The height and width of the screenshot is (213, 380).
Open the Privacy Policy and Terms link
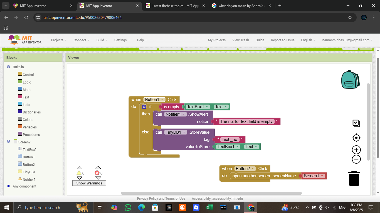(x=161, y=199)
